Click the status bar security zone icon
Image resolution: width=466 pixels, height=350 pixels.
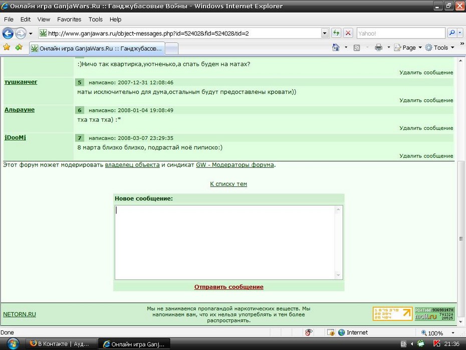tap(331, 332)
